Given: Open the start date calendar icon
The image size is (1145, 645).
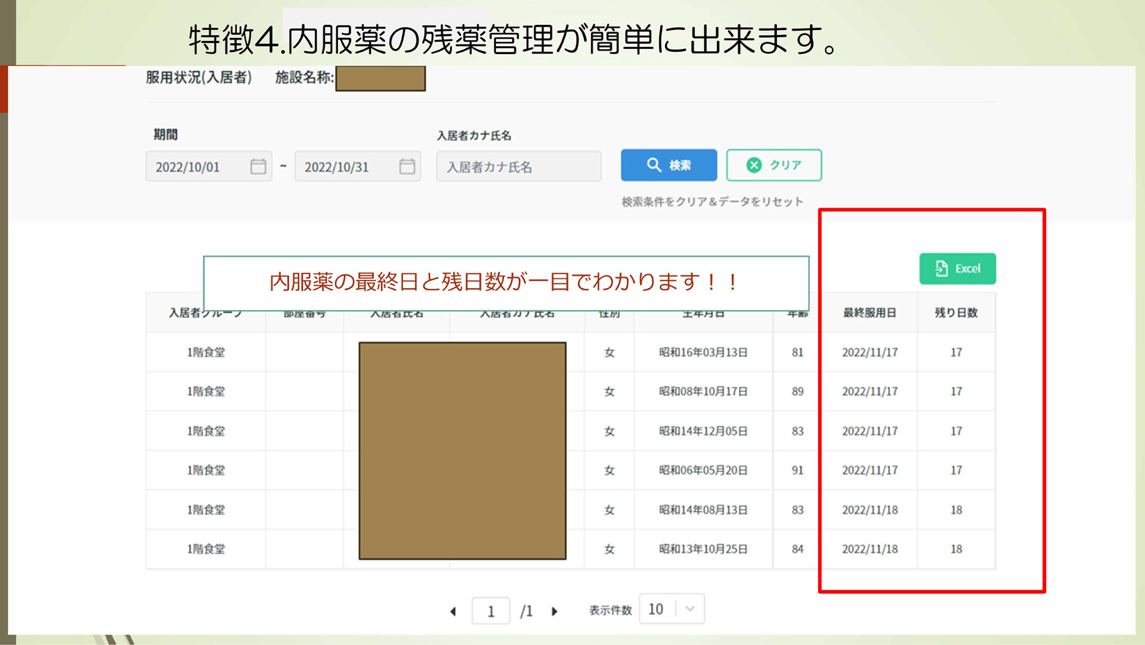Looking at the screenshot, I should [258, 167].
